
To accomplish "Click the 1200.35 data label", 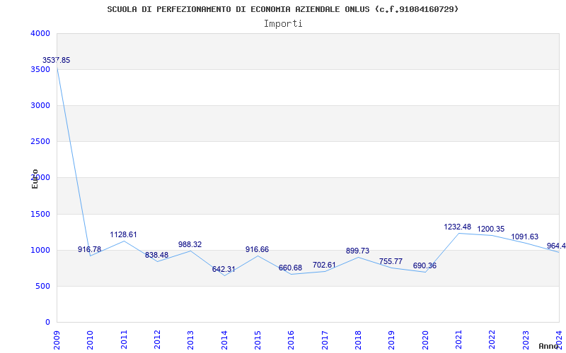I will 491,229.
